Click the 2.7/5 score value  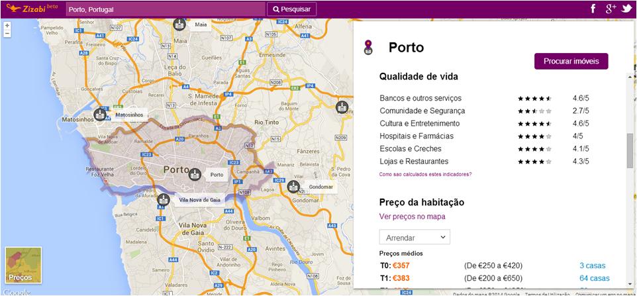(x=581, y=111)
